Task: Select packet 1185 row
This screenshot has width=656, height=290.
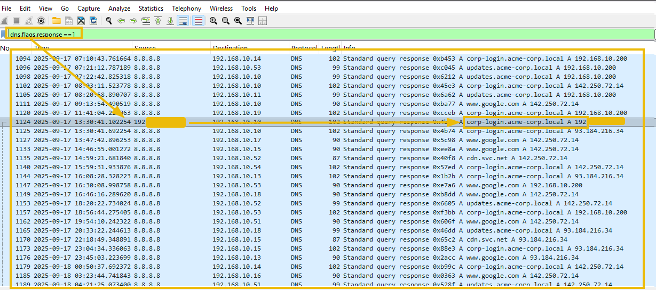Action: (x=328, y=276)
